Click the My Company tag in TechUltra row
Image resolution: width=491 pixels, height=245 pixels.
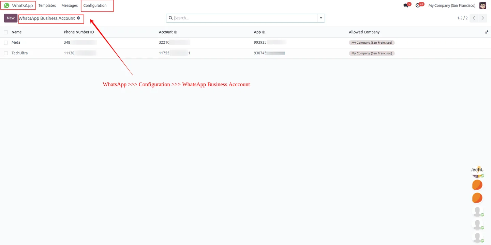click(372, 53)
